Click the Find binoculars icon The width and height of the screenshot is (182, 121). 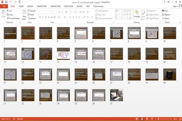click(x=163, y=11)
